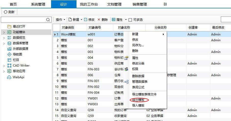
Task: Switch to the 销售管理 tab
Action: (x=140, y=4)
